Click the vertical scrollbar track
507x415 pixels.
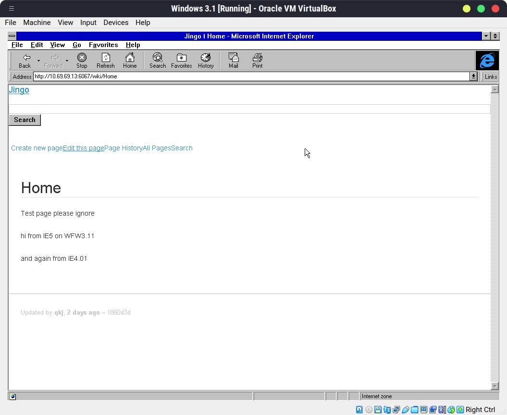[495, 238]
